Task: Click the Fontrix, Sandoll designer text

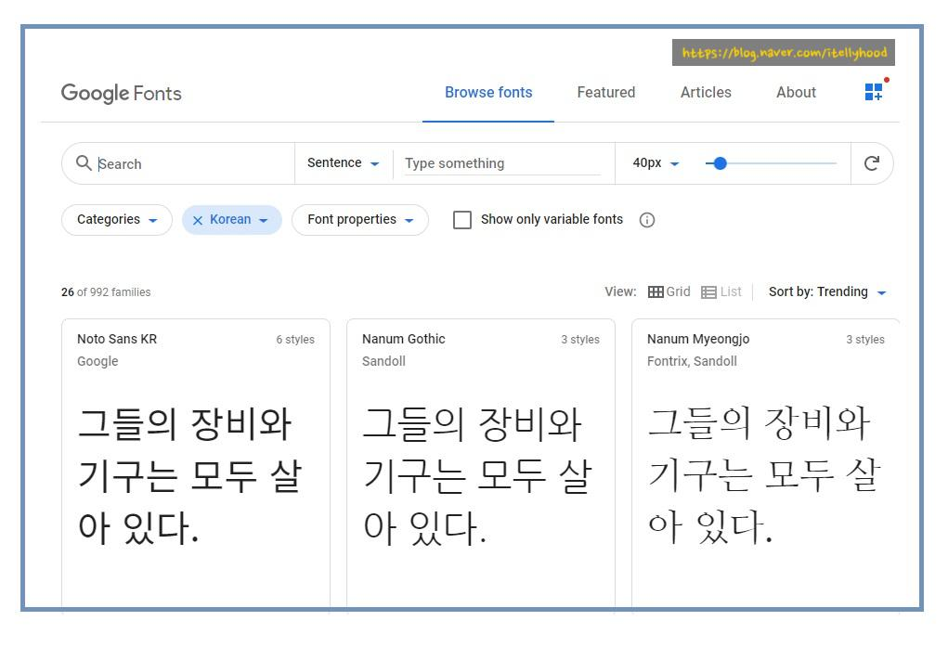Action: pyautogui.click(x=692, y=362)
